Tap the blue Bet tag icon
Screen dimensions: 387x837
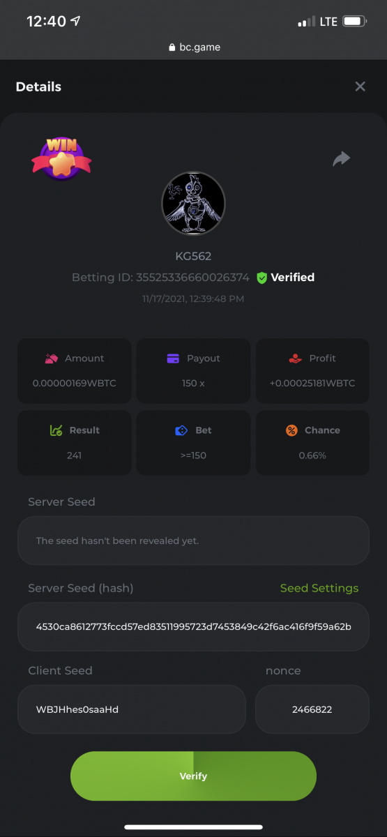(x=181, y=430)
